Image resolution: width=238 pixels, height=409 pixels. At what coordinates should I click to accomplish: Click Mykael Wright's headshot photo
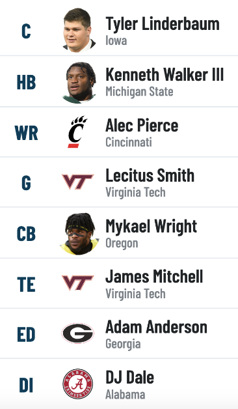pos(79,234)
